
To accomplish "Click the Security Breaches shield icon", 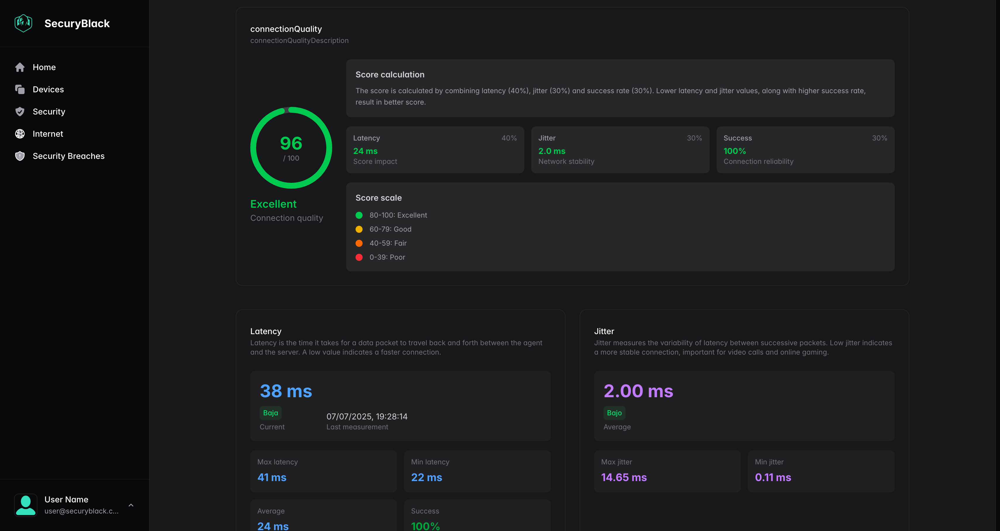I will coord(20,156).
